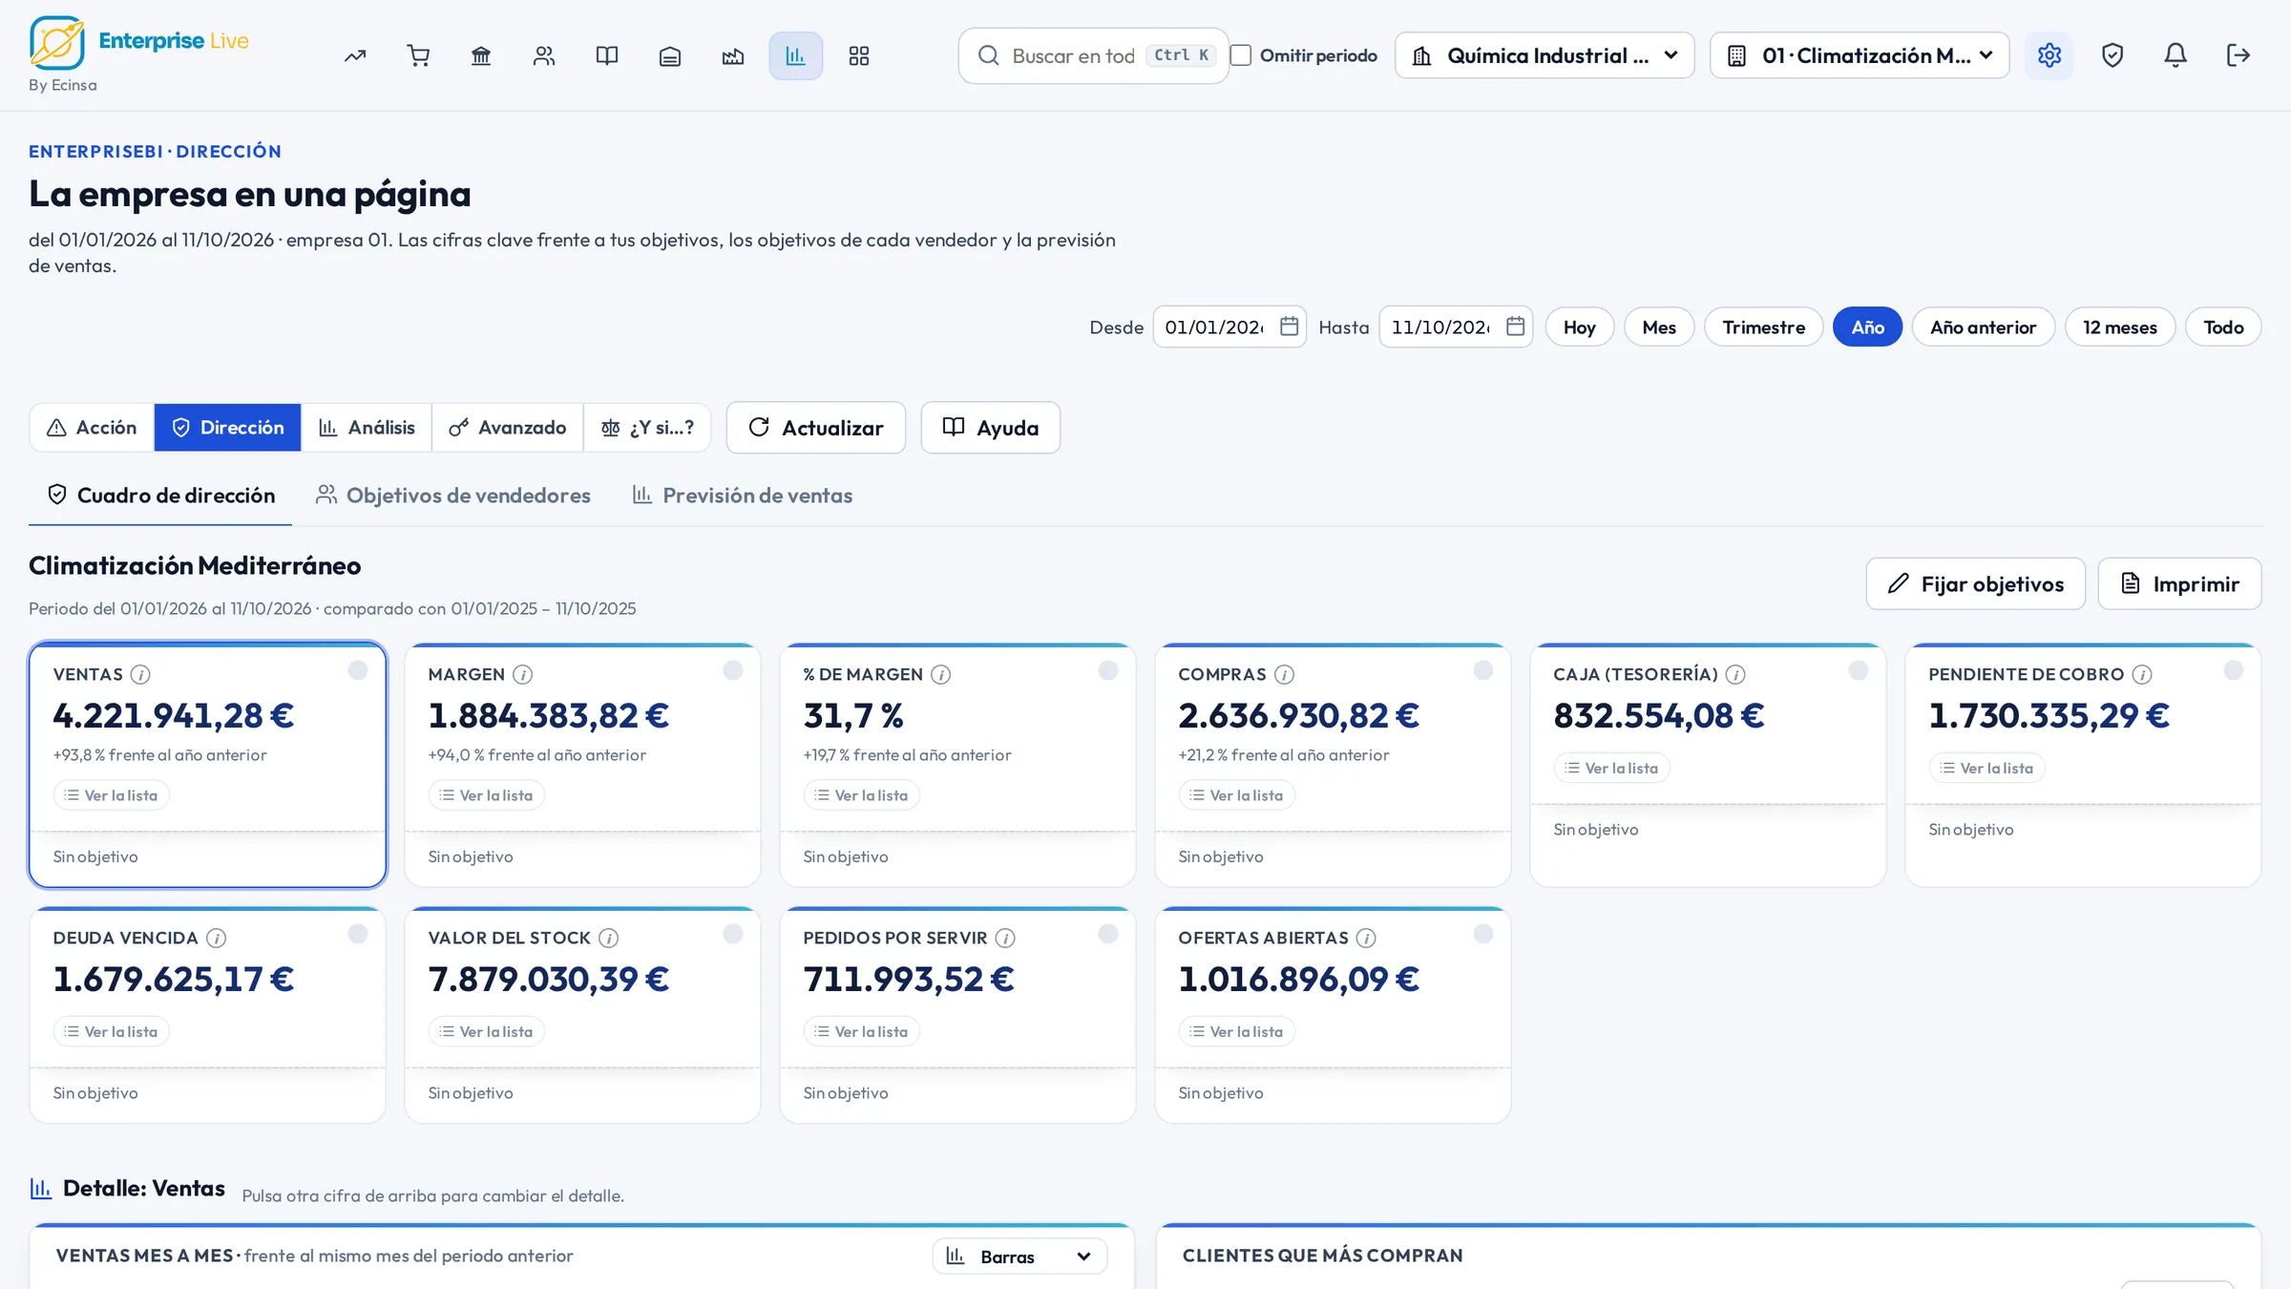Open the factory production module icon
The height and width of the screenshot is (1289, 2291).
(733, 55)
